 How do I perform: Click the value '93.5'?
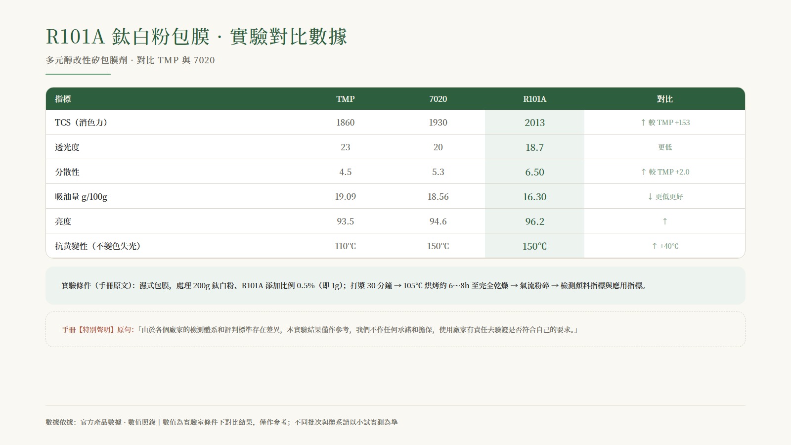pyautogui.click(x=345, y=222)
